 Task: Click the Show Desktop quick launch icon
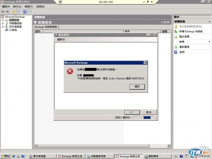[x=23, y=157]
